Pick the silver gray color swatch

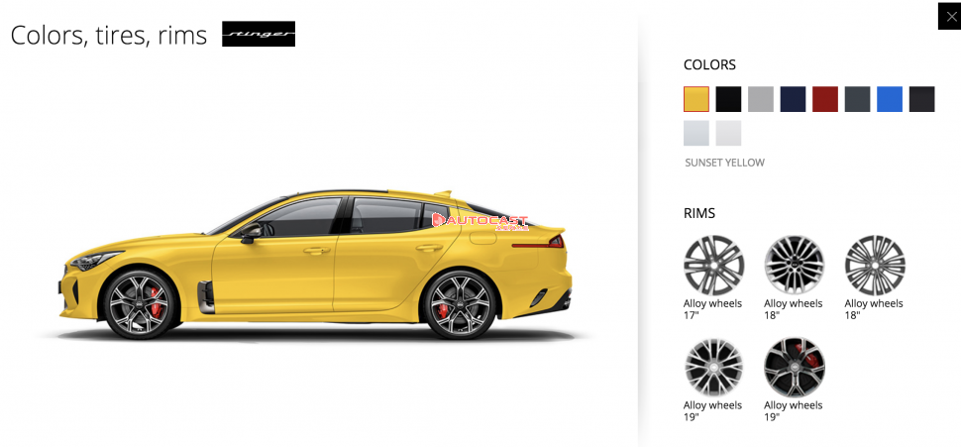(x=761, y=99)
